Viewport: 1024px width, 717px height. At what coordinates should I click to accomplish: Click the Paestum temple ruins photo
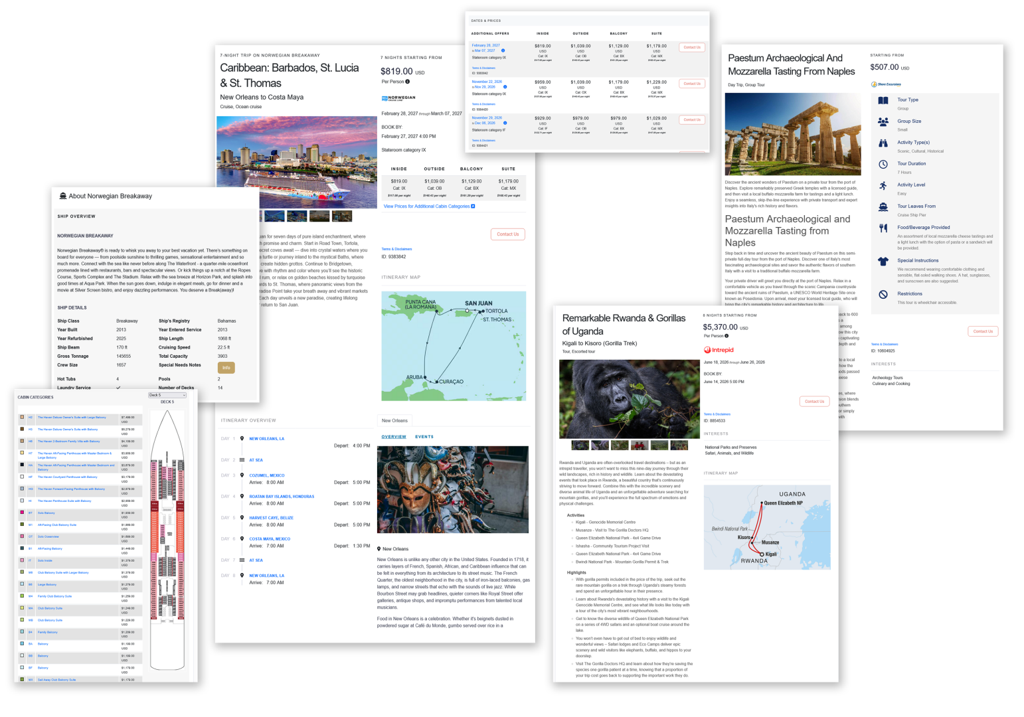(793, 134)
